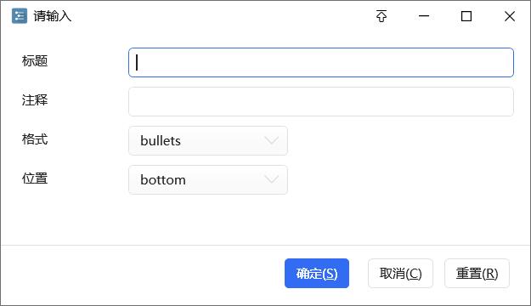531x306 pixels.
Task: Click the 位置 field label
Action: 35,178
